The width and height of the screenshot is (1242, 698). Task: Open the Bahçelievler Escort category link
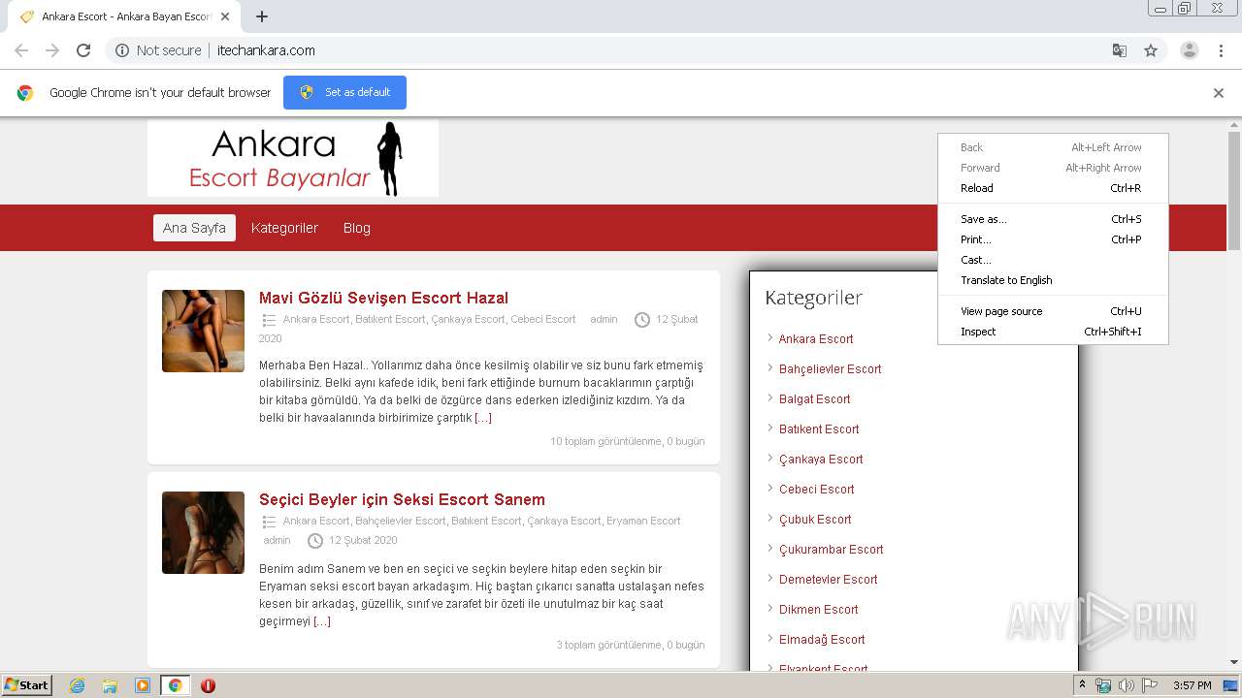[x=830, y=368]
